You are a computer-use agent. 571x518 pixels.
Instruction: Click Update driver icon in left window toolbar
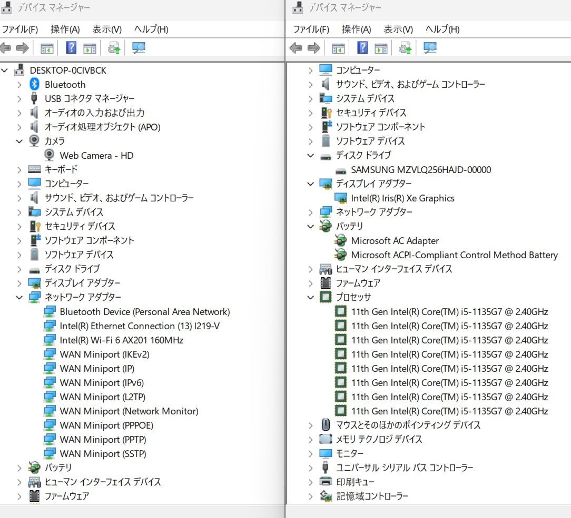coord(114,48)
